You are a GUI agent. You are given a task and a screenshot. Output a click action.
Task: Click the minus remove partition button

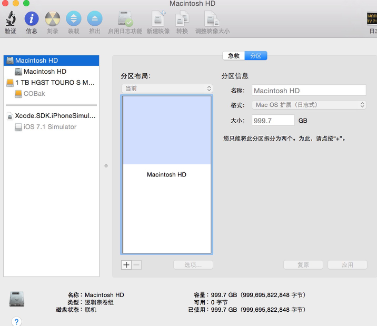pos(136,265)
